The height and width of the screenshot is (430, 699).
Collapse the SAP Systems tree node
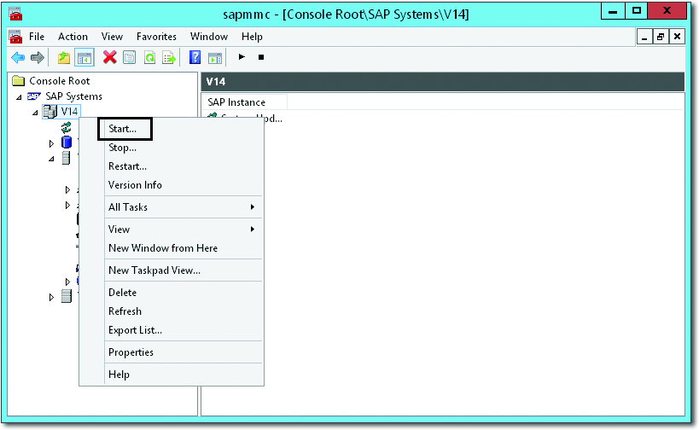click(x=19, y=97)
